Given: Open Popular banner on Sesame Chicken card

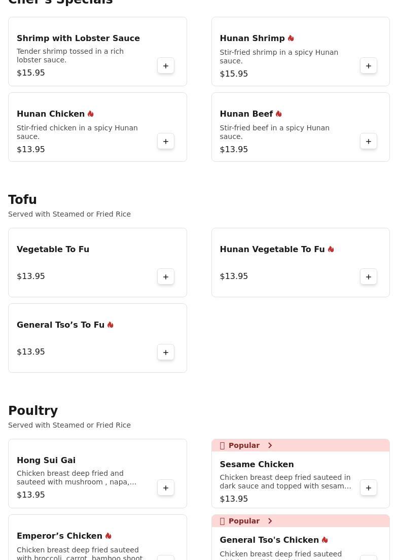Looking at the screenshot, I should point(244,446).
